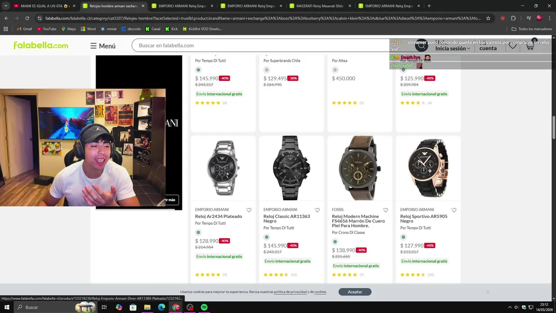
Task: Open the Reloj Sportivo AR5905 product image
Action: (x=428, y=168)
